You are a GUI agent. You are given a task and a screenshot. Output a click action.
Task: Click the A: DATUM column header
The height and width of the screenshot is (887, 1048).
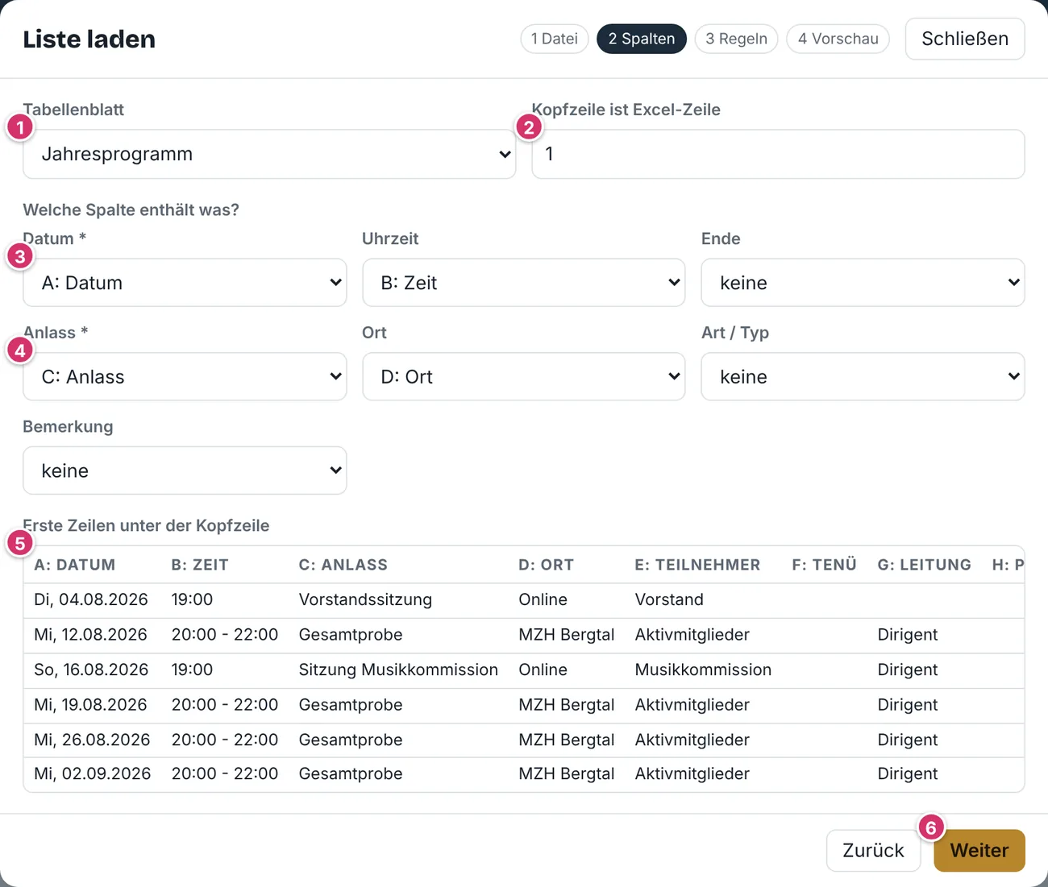(75, 565)
